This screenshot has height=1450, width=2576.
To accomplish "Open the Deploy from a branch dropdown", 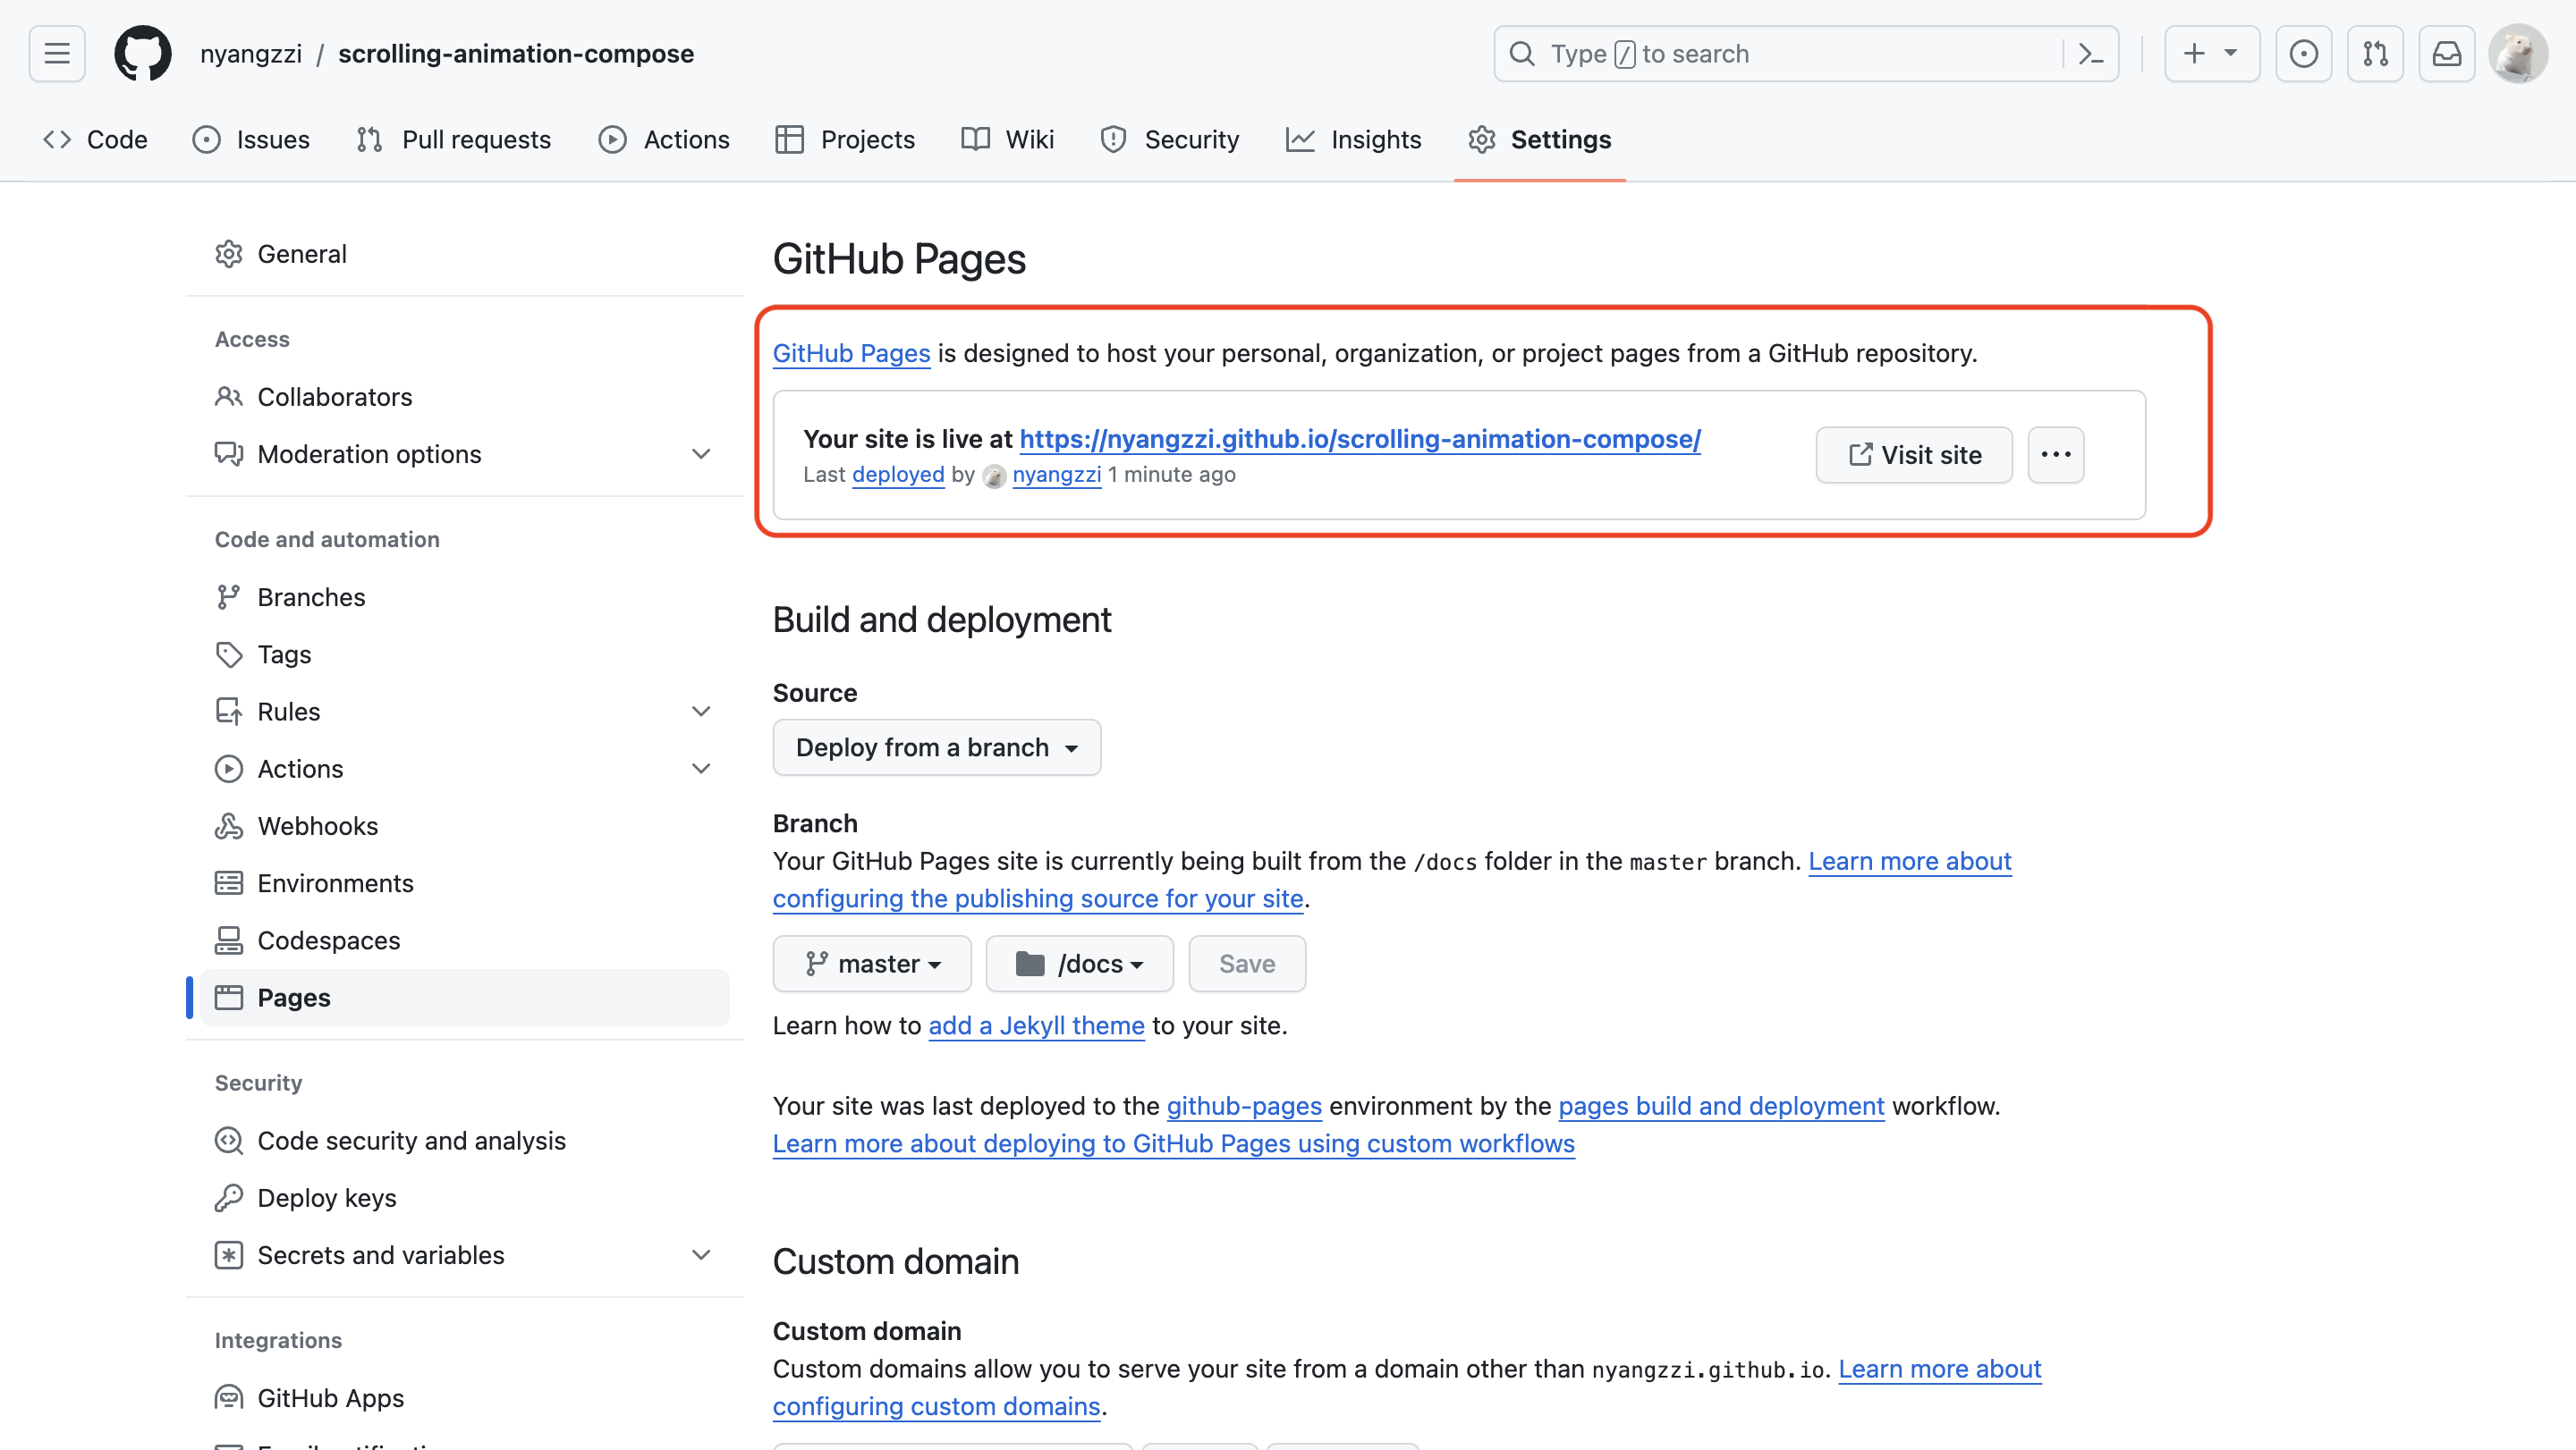I will pos(936,747).
